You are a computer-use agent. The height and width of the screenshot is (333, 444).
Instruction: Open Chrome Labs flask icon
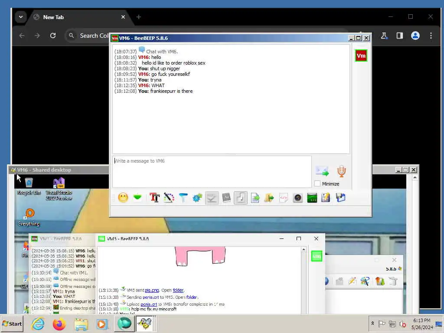click(x=384, y=36)
